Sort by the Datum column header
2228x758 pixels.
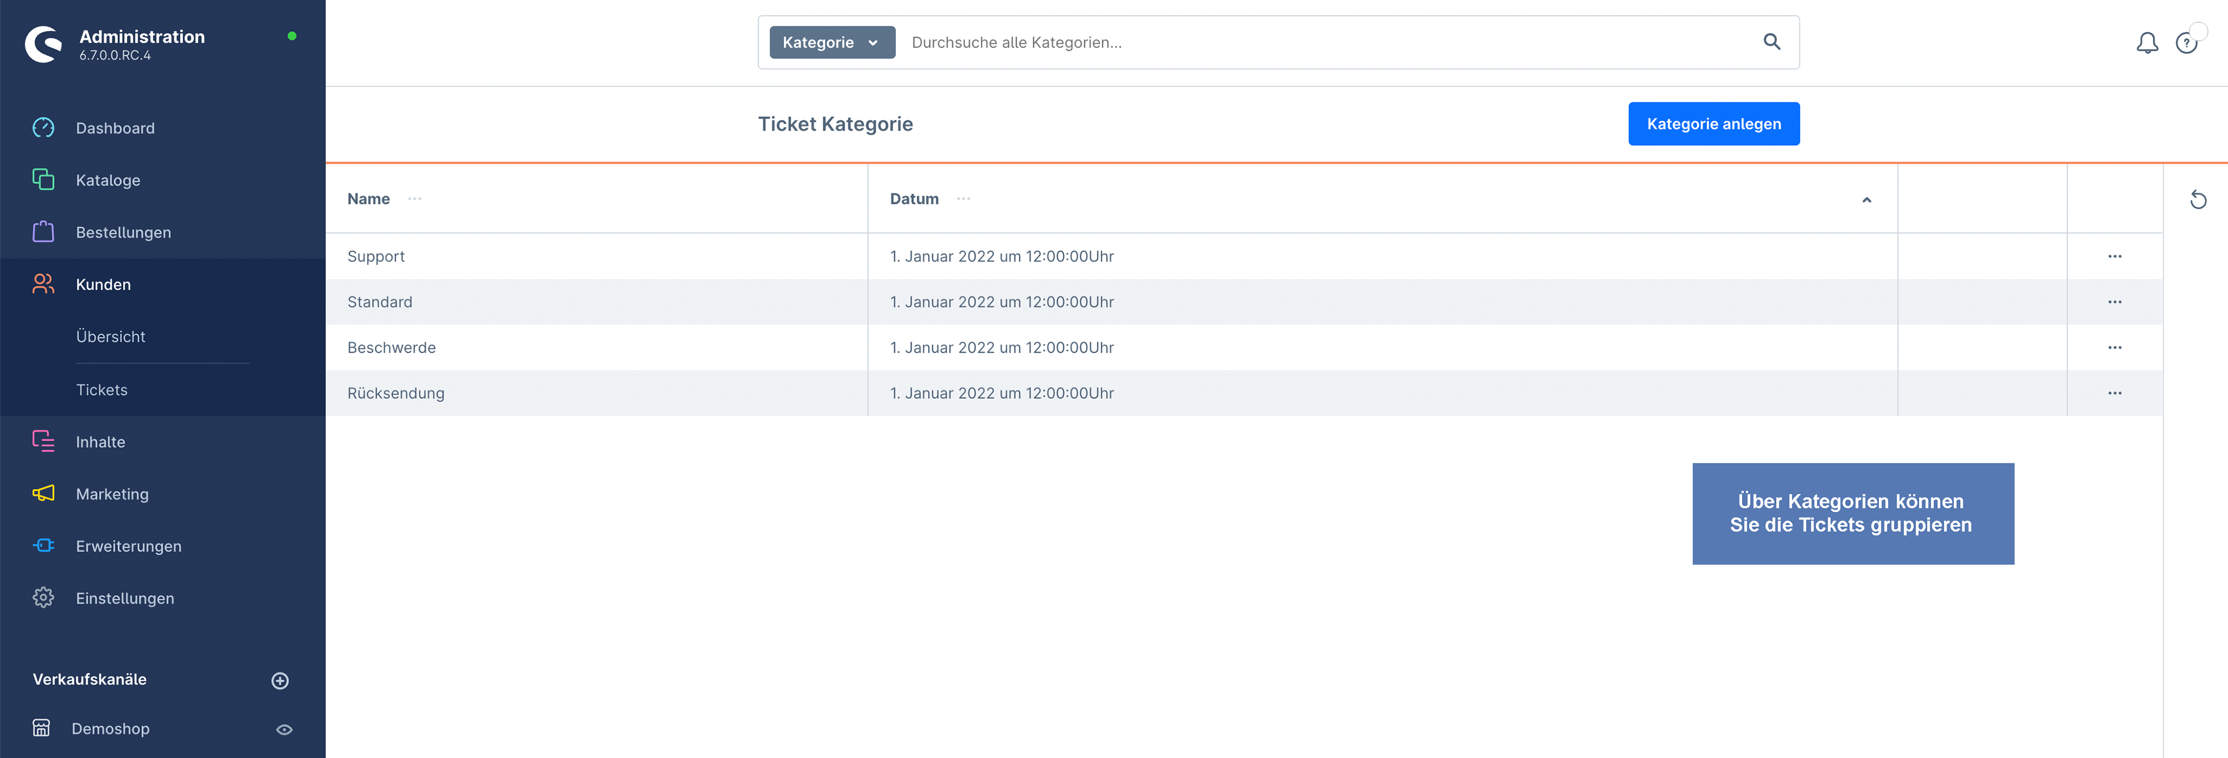(914, 198)
